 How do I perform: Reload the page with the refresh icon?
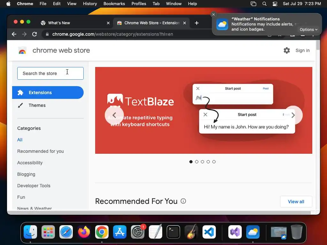tap(34, 34)
